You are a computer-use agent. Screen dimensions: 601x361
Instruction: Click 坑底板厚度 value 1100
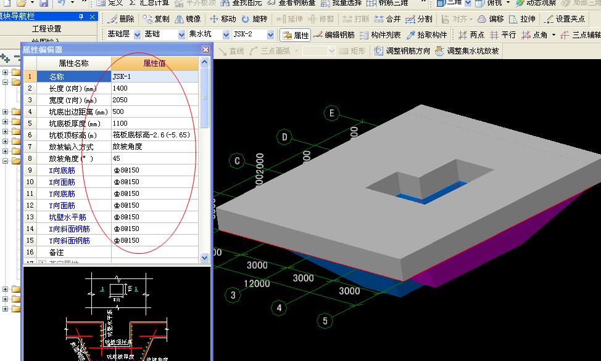click(154, 123)
